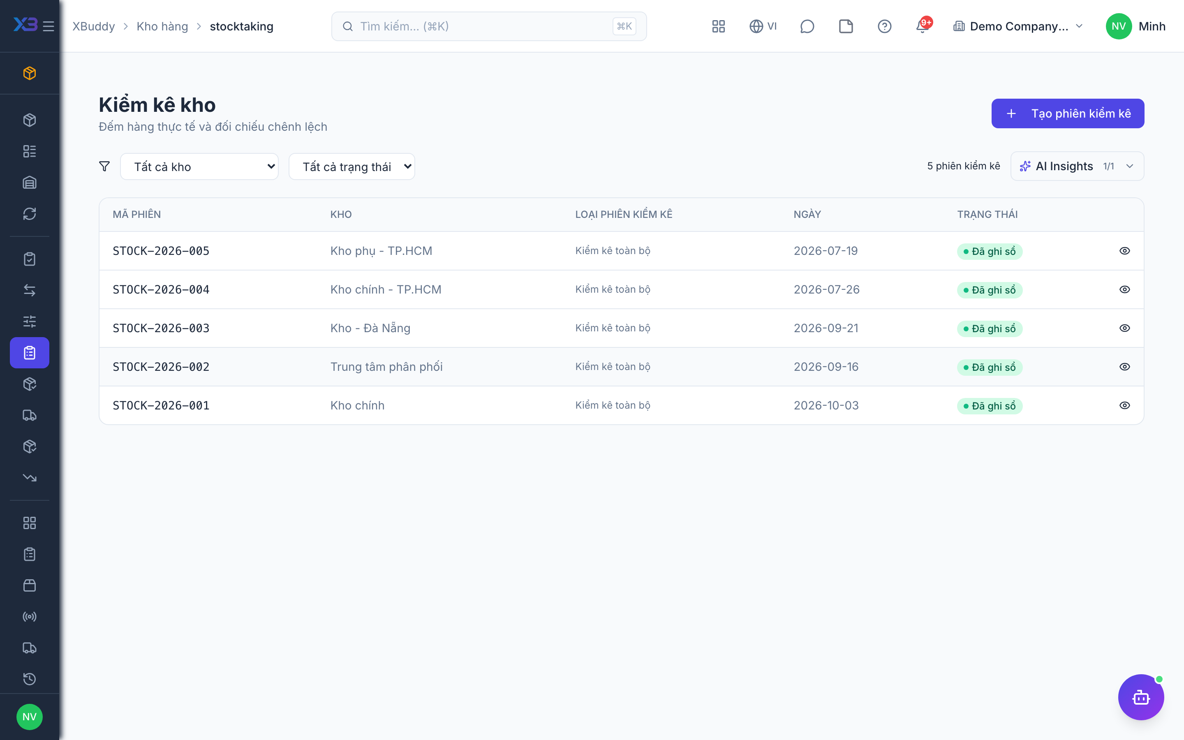Open the AI chatbot floating button
1184x740 pixels.
point(1140,697)
